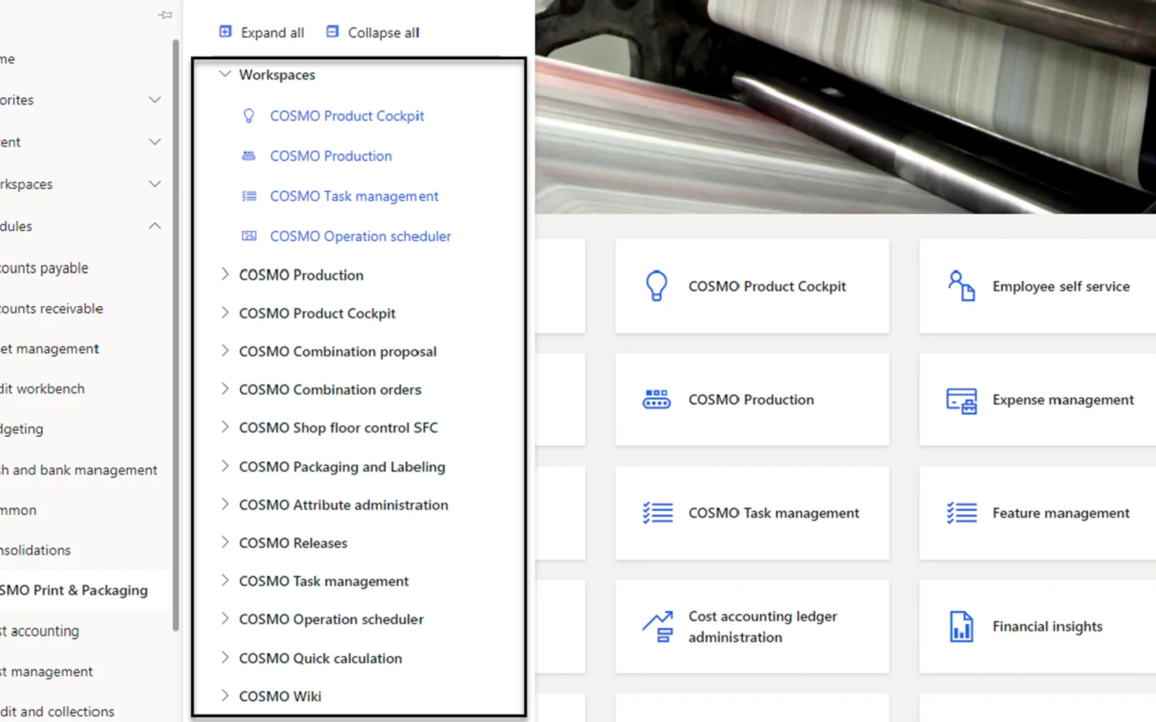
Task: Open the Feature management tile
Action: click(x=1038, y=513)
